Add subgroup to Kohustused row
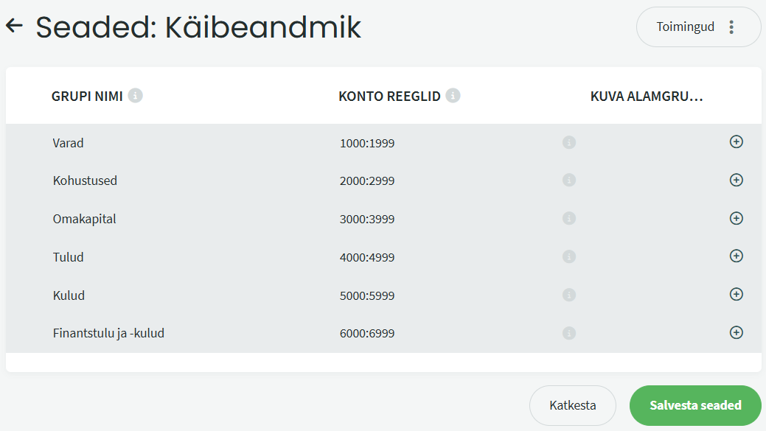Viewport: 766px width, 431px height. 736,181
